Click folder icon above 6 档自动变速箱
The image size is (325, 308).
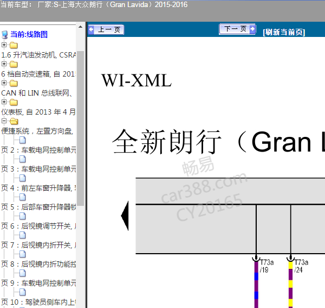coord(14,64)
